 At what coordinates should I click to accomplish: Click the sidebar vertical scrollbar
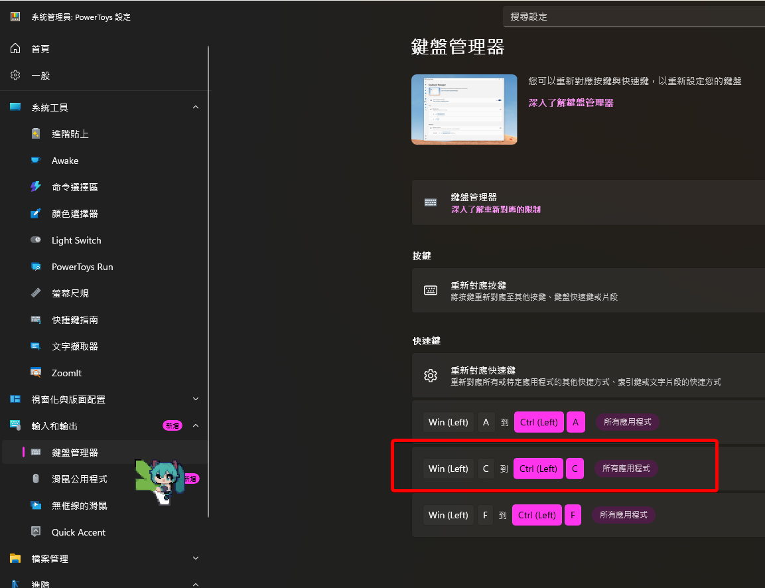pos(208,281)
